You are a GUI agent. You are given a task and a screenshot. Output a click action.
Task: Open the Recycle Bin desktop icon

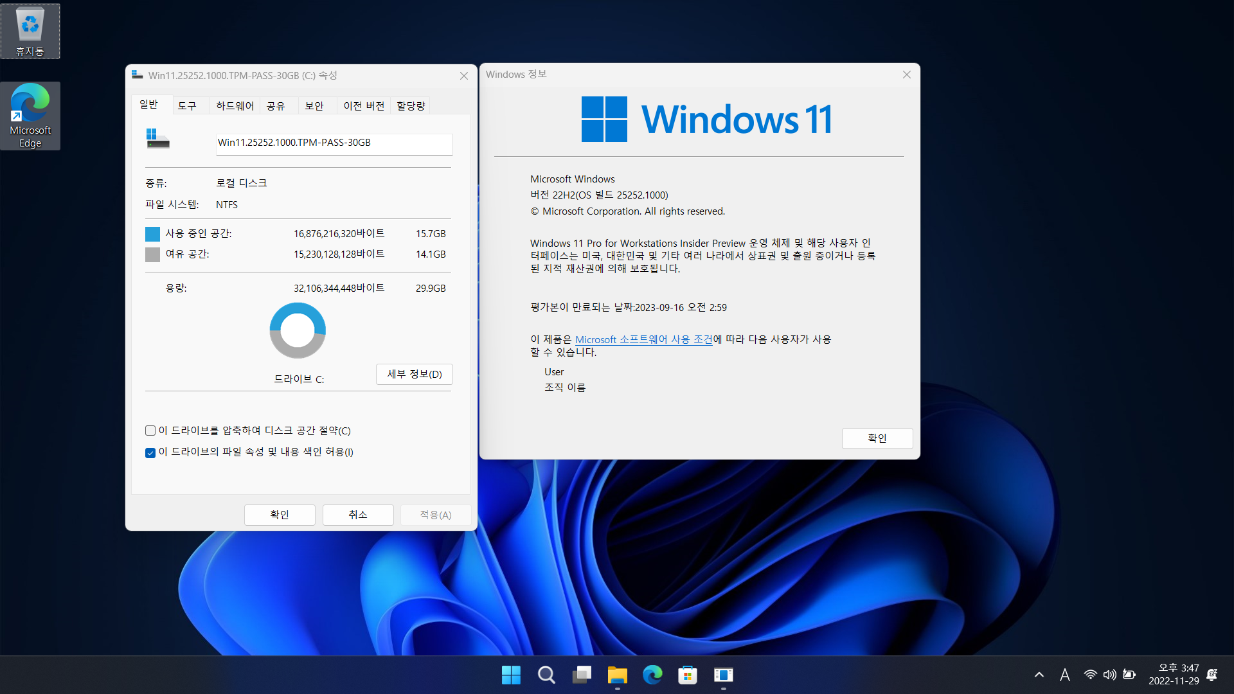point(30,31)
